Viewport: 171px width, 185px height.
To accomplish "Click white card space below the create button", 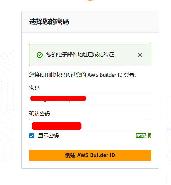I will [x=90, y=164].
